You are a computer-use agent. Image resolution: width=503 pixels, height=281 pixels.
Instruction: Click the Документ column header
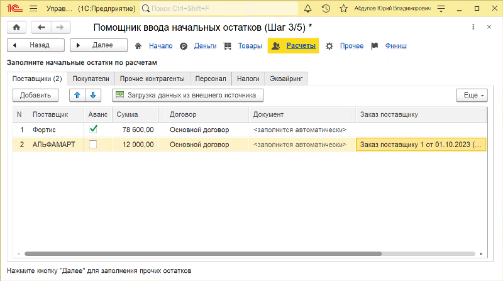pyautogui.click(x=302, y=114)
